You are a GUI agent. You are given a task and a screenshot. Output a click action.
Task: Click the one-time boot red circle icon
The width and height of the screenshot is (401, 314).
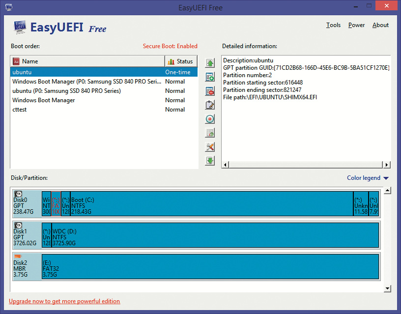210,119
